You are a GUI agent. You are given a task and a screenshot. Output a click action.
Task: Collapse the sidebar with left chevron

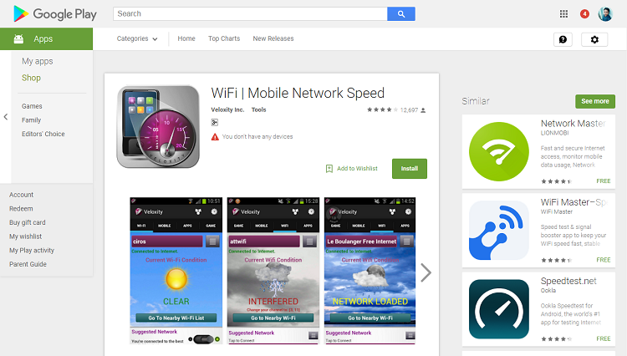(6, 117)
